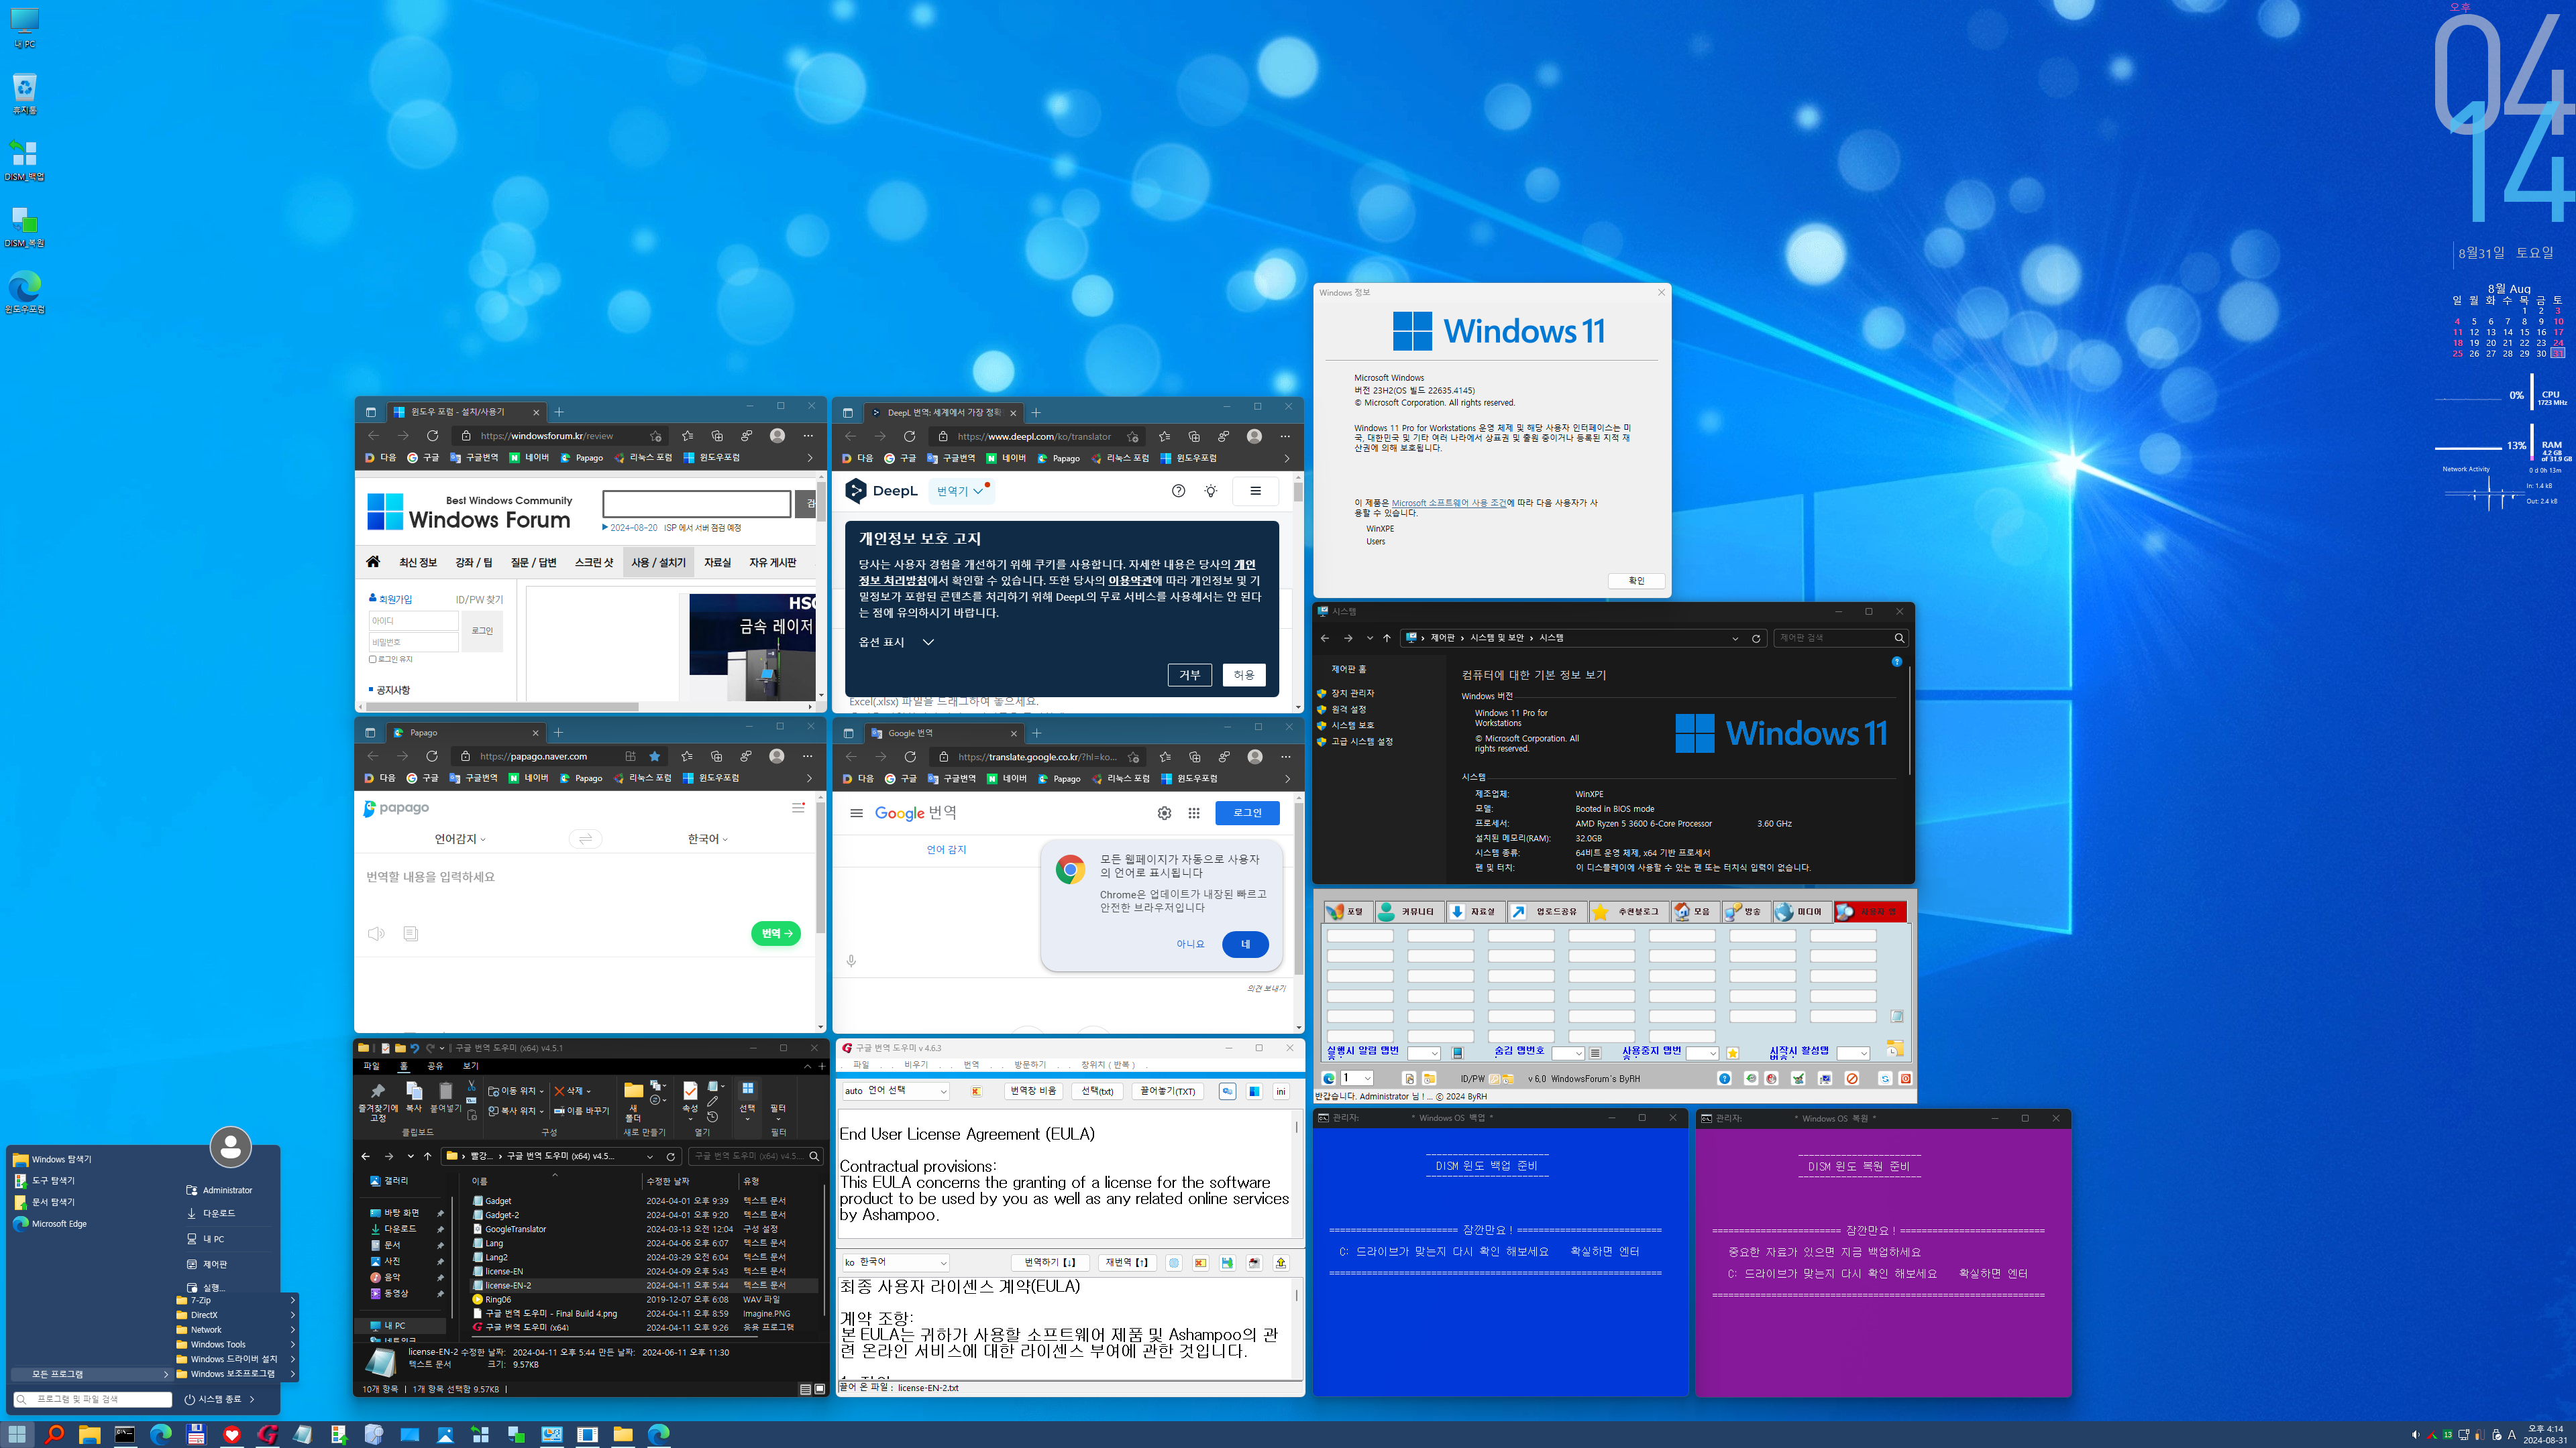Screen dimensions: 2576x1448
Task: Click the 허용 button in DeepL cookie notice
Action: (1244, 676)
